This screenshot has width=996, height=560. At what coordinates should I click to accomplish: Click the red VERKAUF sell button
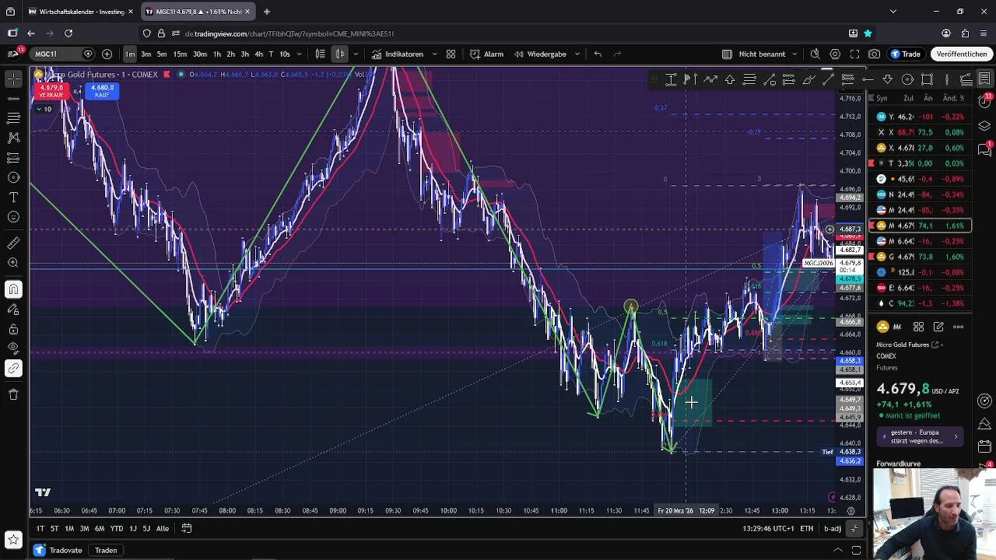pos(51,91)
